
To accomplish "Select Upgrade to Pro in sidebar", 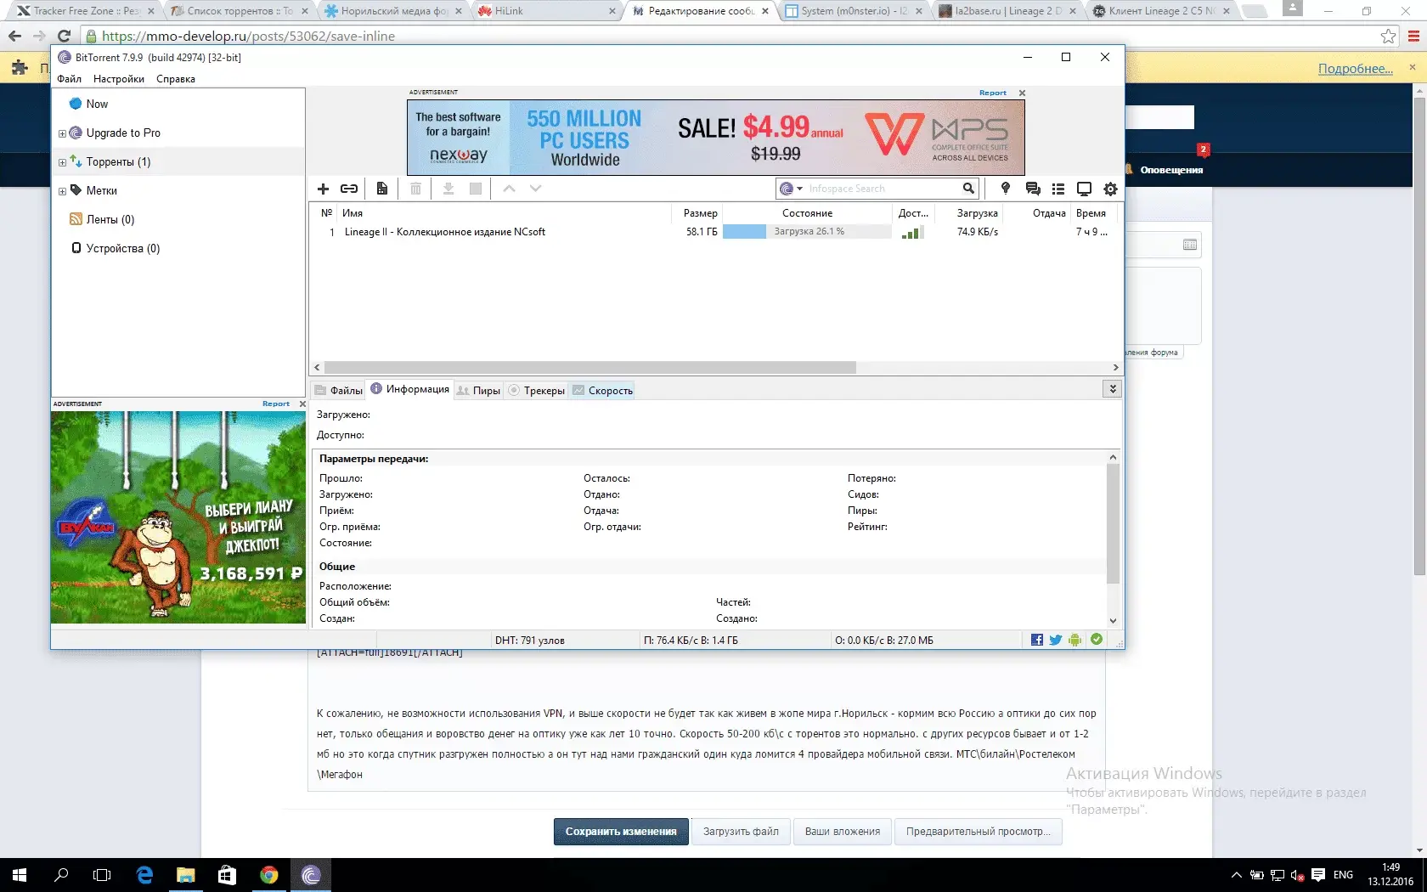I will click(122, 133).
